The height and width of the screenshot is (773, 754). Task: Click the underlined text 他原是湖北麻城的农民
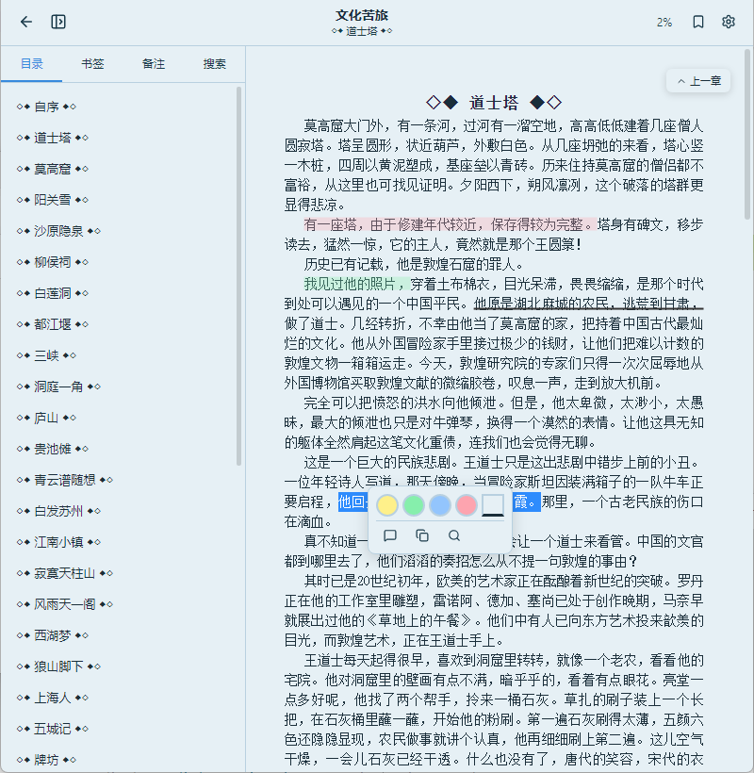(x=588, y=304)
